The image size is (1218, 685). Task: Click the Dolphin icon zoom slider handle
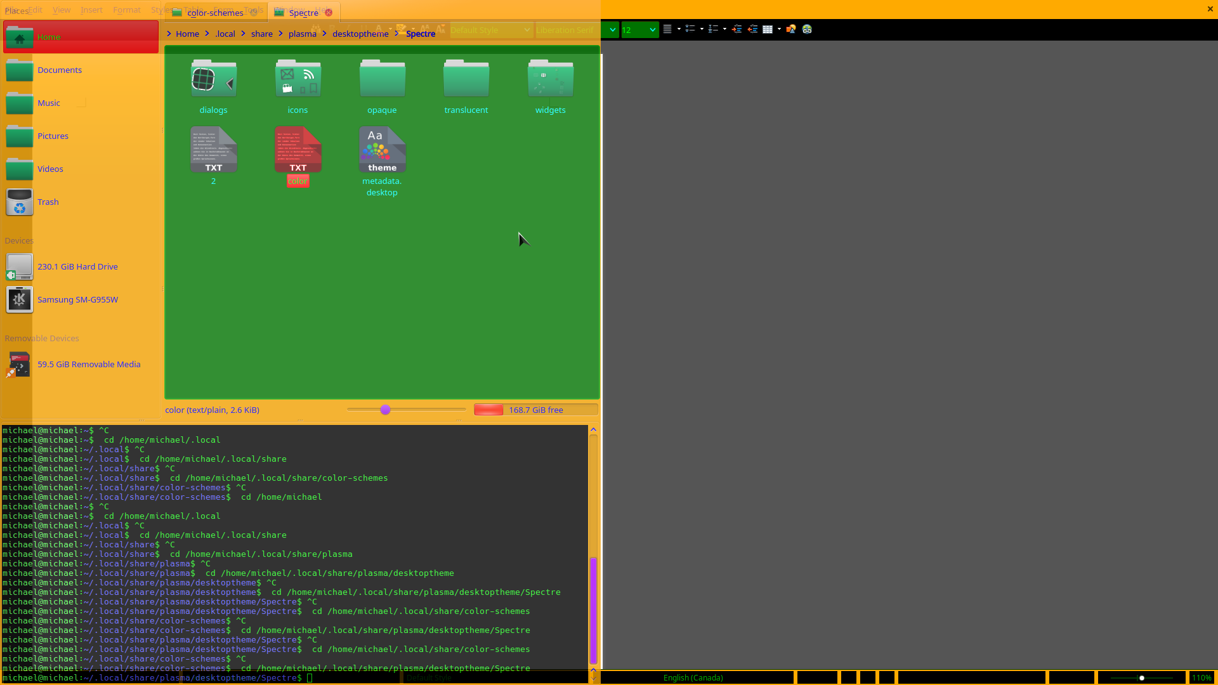coord(385,410)
